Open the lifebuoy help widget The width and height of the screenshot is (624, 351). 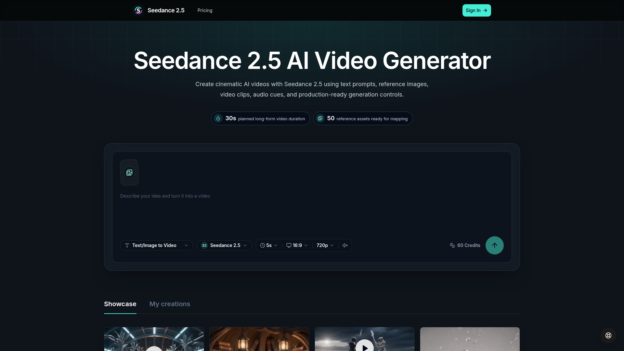(608, 335)
